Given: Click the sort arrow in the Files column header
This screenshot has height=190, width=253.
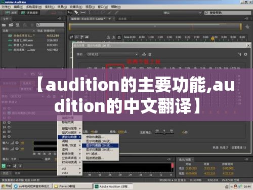Looking at the screenshot, I should pos(34,31).
